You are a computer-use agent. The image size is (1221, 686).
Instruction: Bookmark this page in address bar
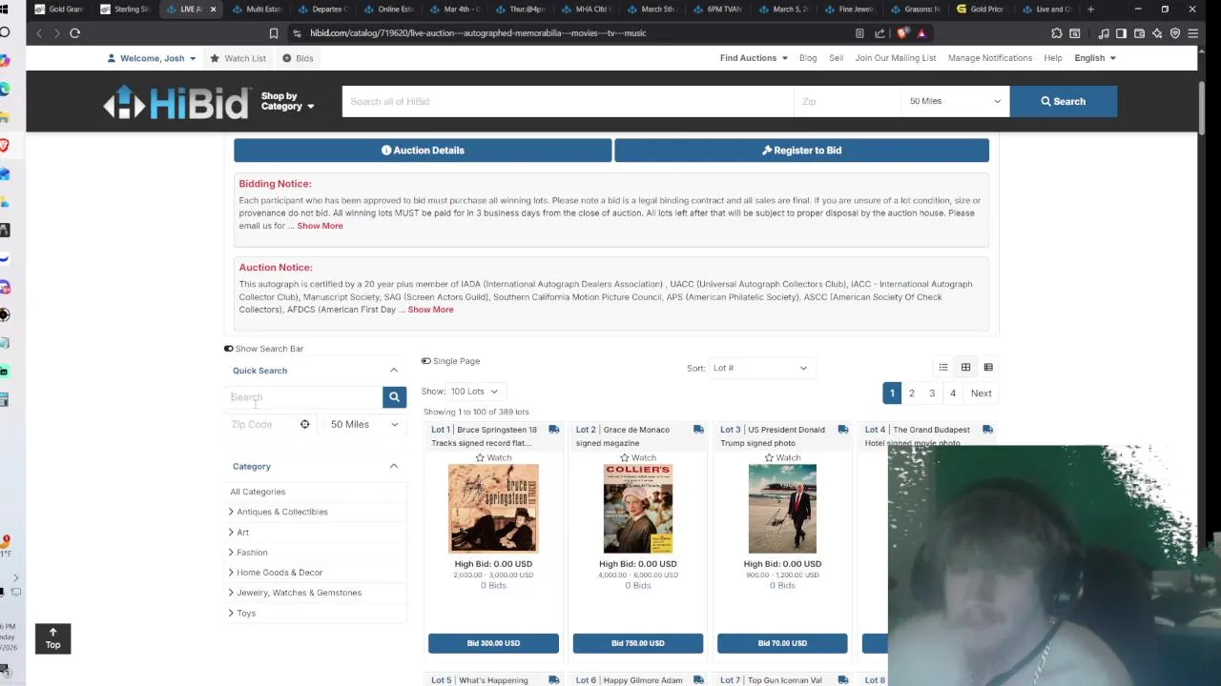273,33
